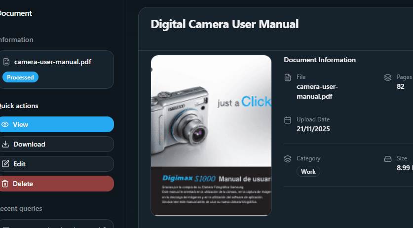413x228 pixels.
Task: Click the Pages layers icon
Action: click(388, 77)
